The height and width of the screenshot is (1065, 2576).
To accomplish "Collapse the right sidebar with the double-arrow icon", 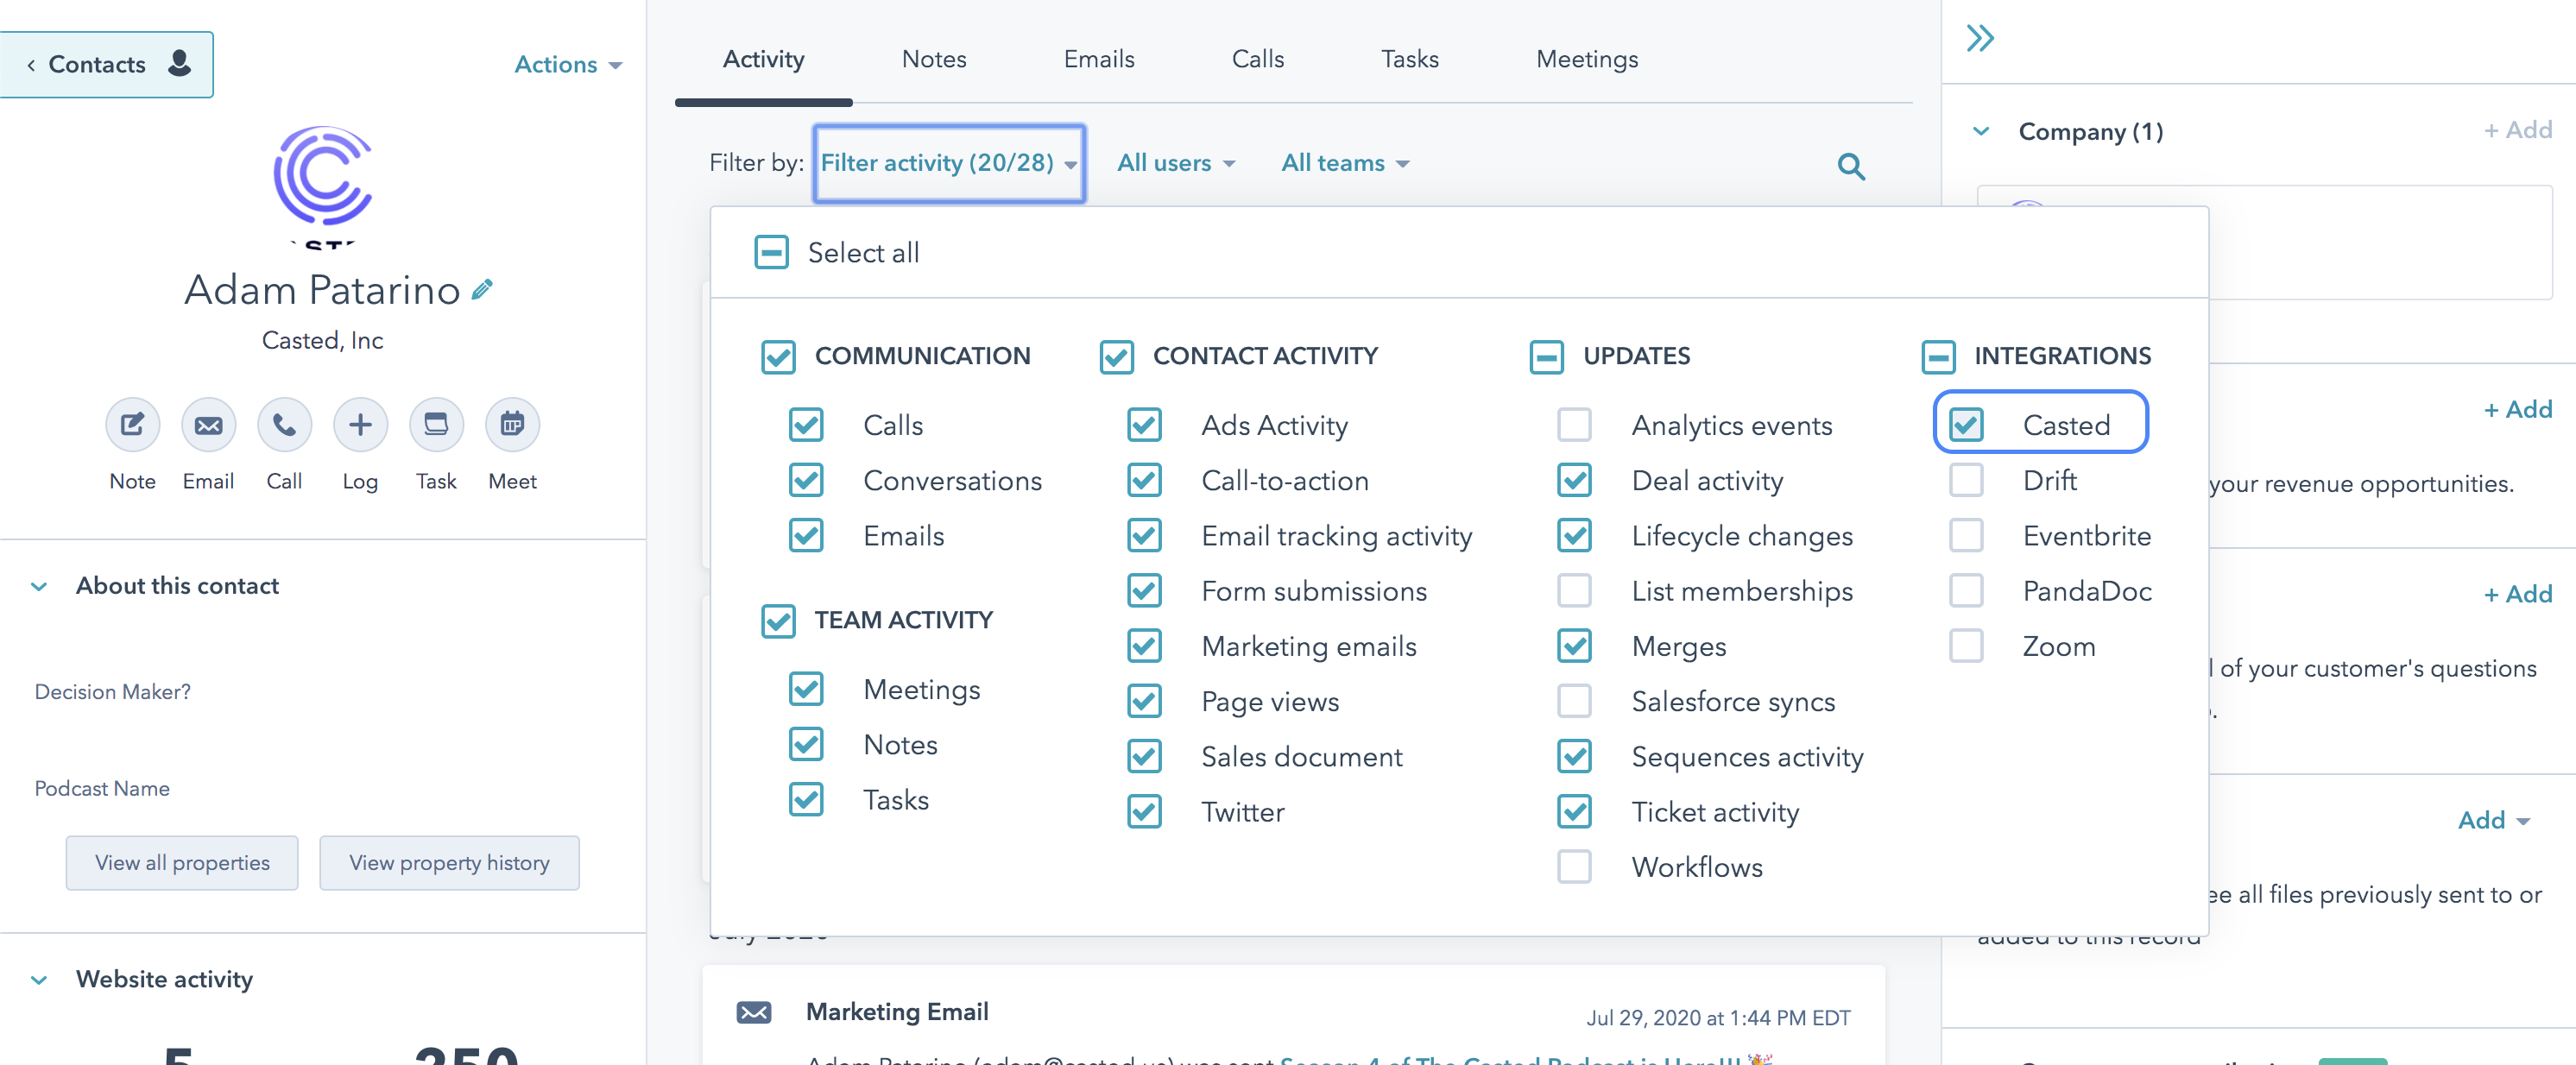I will coord(1980,38).
